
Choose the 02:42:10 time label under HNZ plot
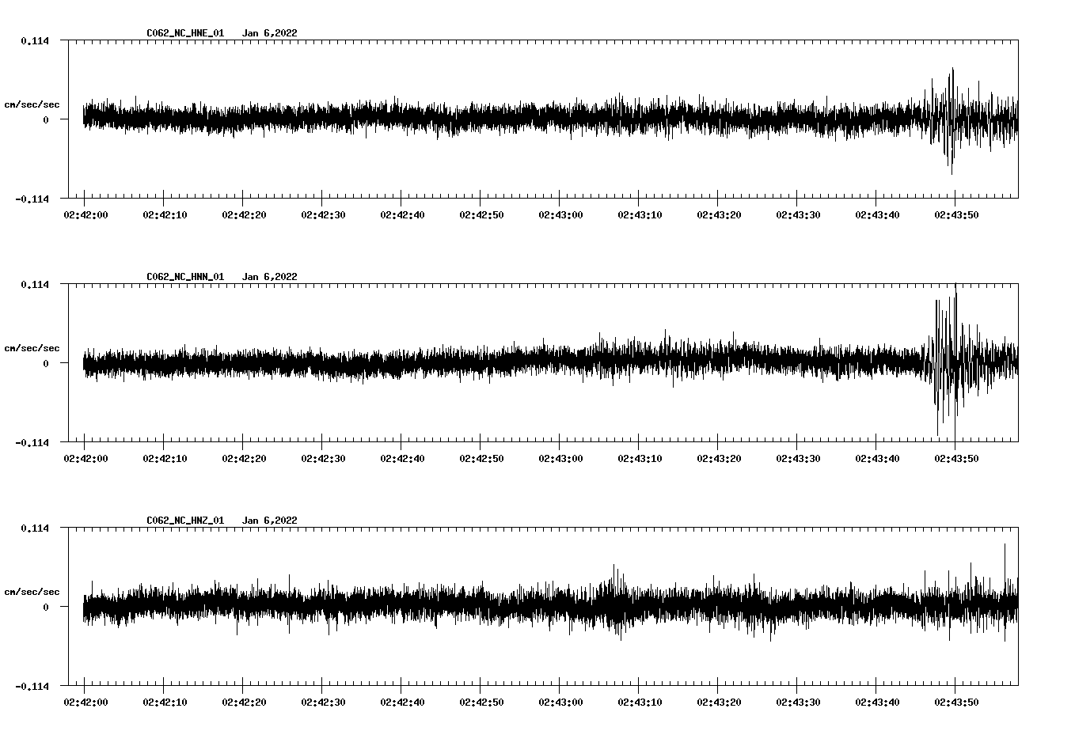(x=165, y=703)
